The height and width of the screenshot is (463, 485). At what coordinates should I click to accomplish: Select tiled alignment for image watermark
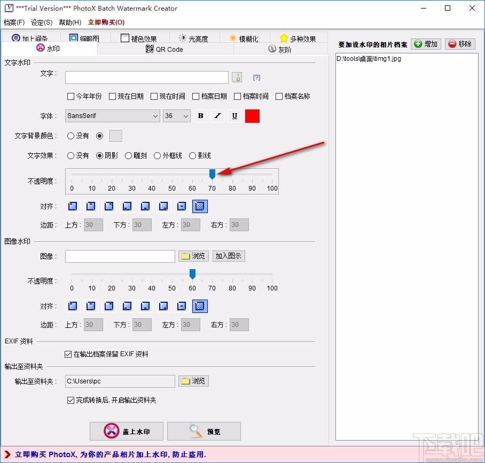200,306
